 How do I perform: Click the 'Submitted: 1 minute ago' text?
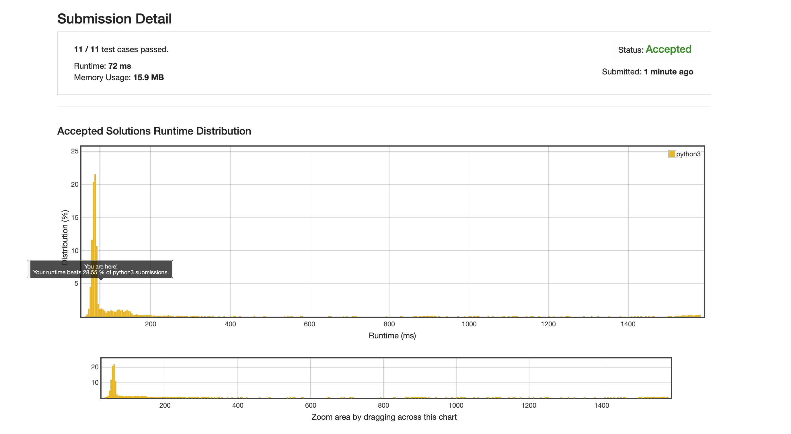point(647,72)
